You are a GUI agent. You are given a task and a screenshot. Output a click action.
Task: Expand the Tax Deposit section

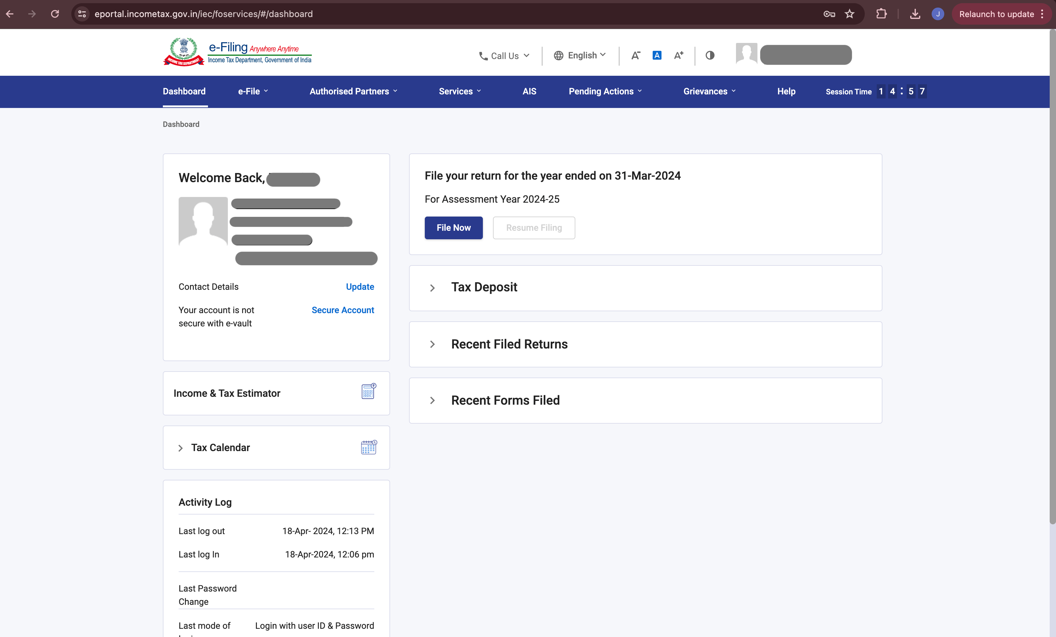[x=433, y=288]
